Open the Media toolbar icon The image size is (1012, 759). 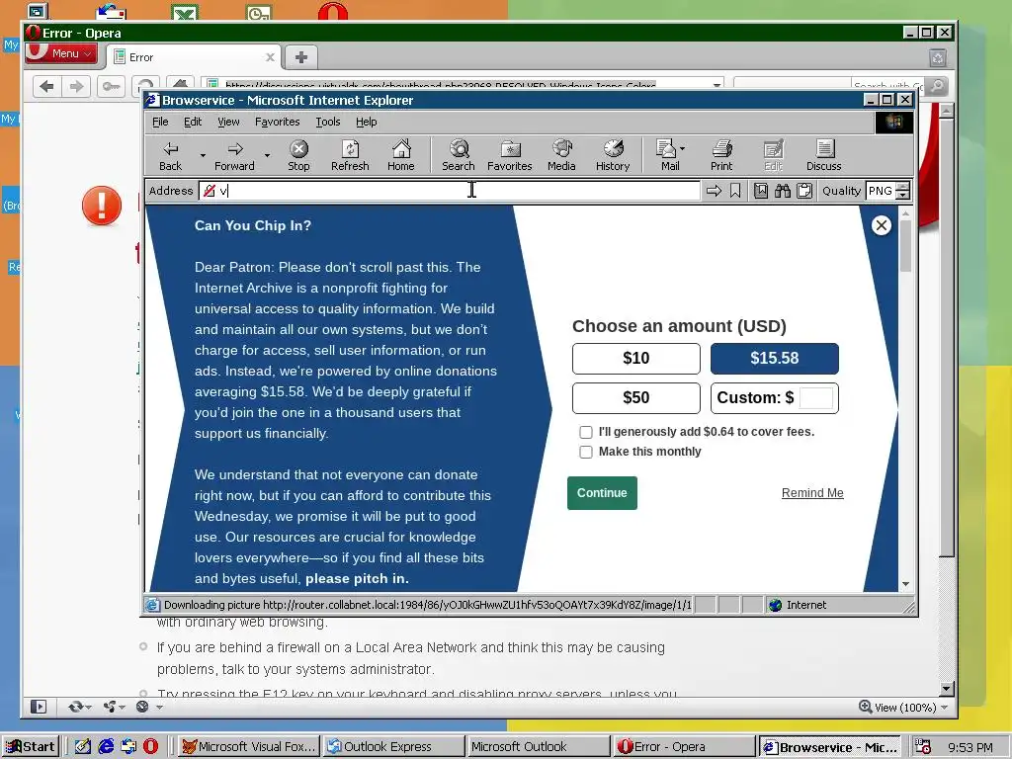[x=561, y=156]
